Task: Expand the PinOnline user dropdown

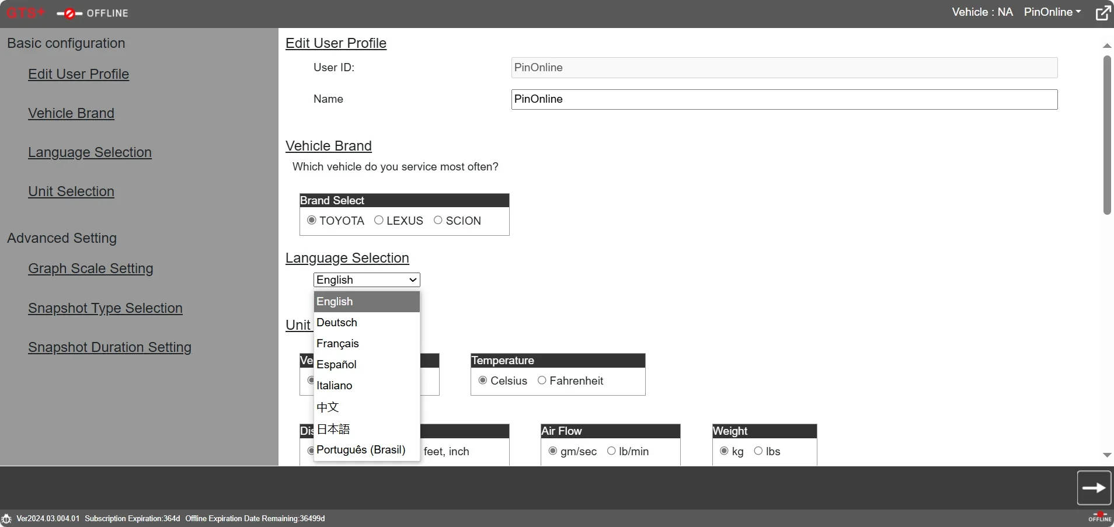Action: (1053, 12)
